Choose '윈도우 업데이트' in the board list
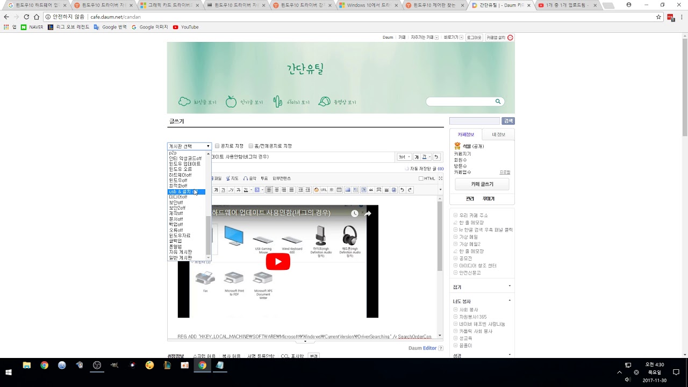Image resolution: width=688 pixels, height=387 pixels. pyautogui.click(x=184, y=164)
